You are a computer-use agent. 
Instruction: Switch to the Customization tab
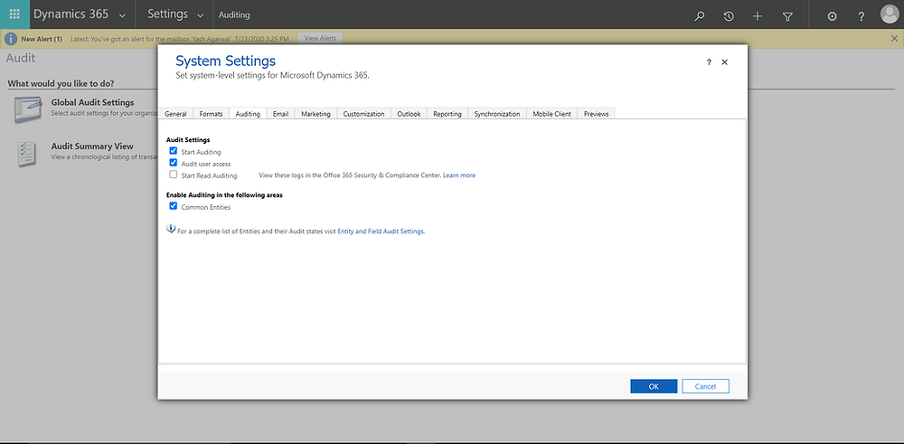click(x=363, y=114)
